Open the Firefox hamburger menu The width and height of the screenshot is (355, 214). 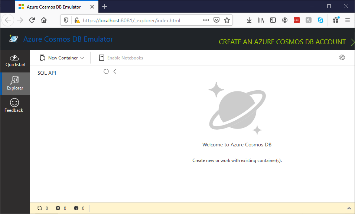348,20
